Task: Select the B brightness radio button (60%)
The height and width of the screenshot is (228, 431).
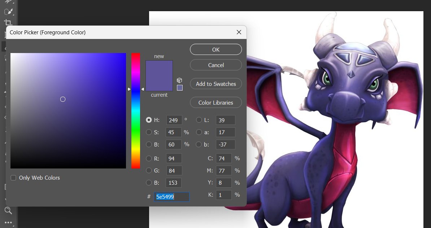Action: tap(149, 144)
